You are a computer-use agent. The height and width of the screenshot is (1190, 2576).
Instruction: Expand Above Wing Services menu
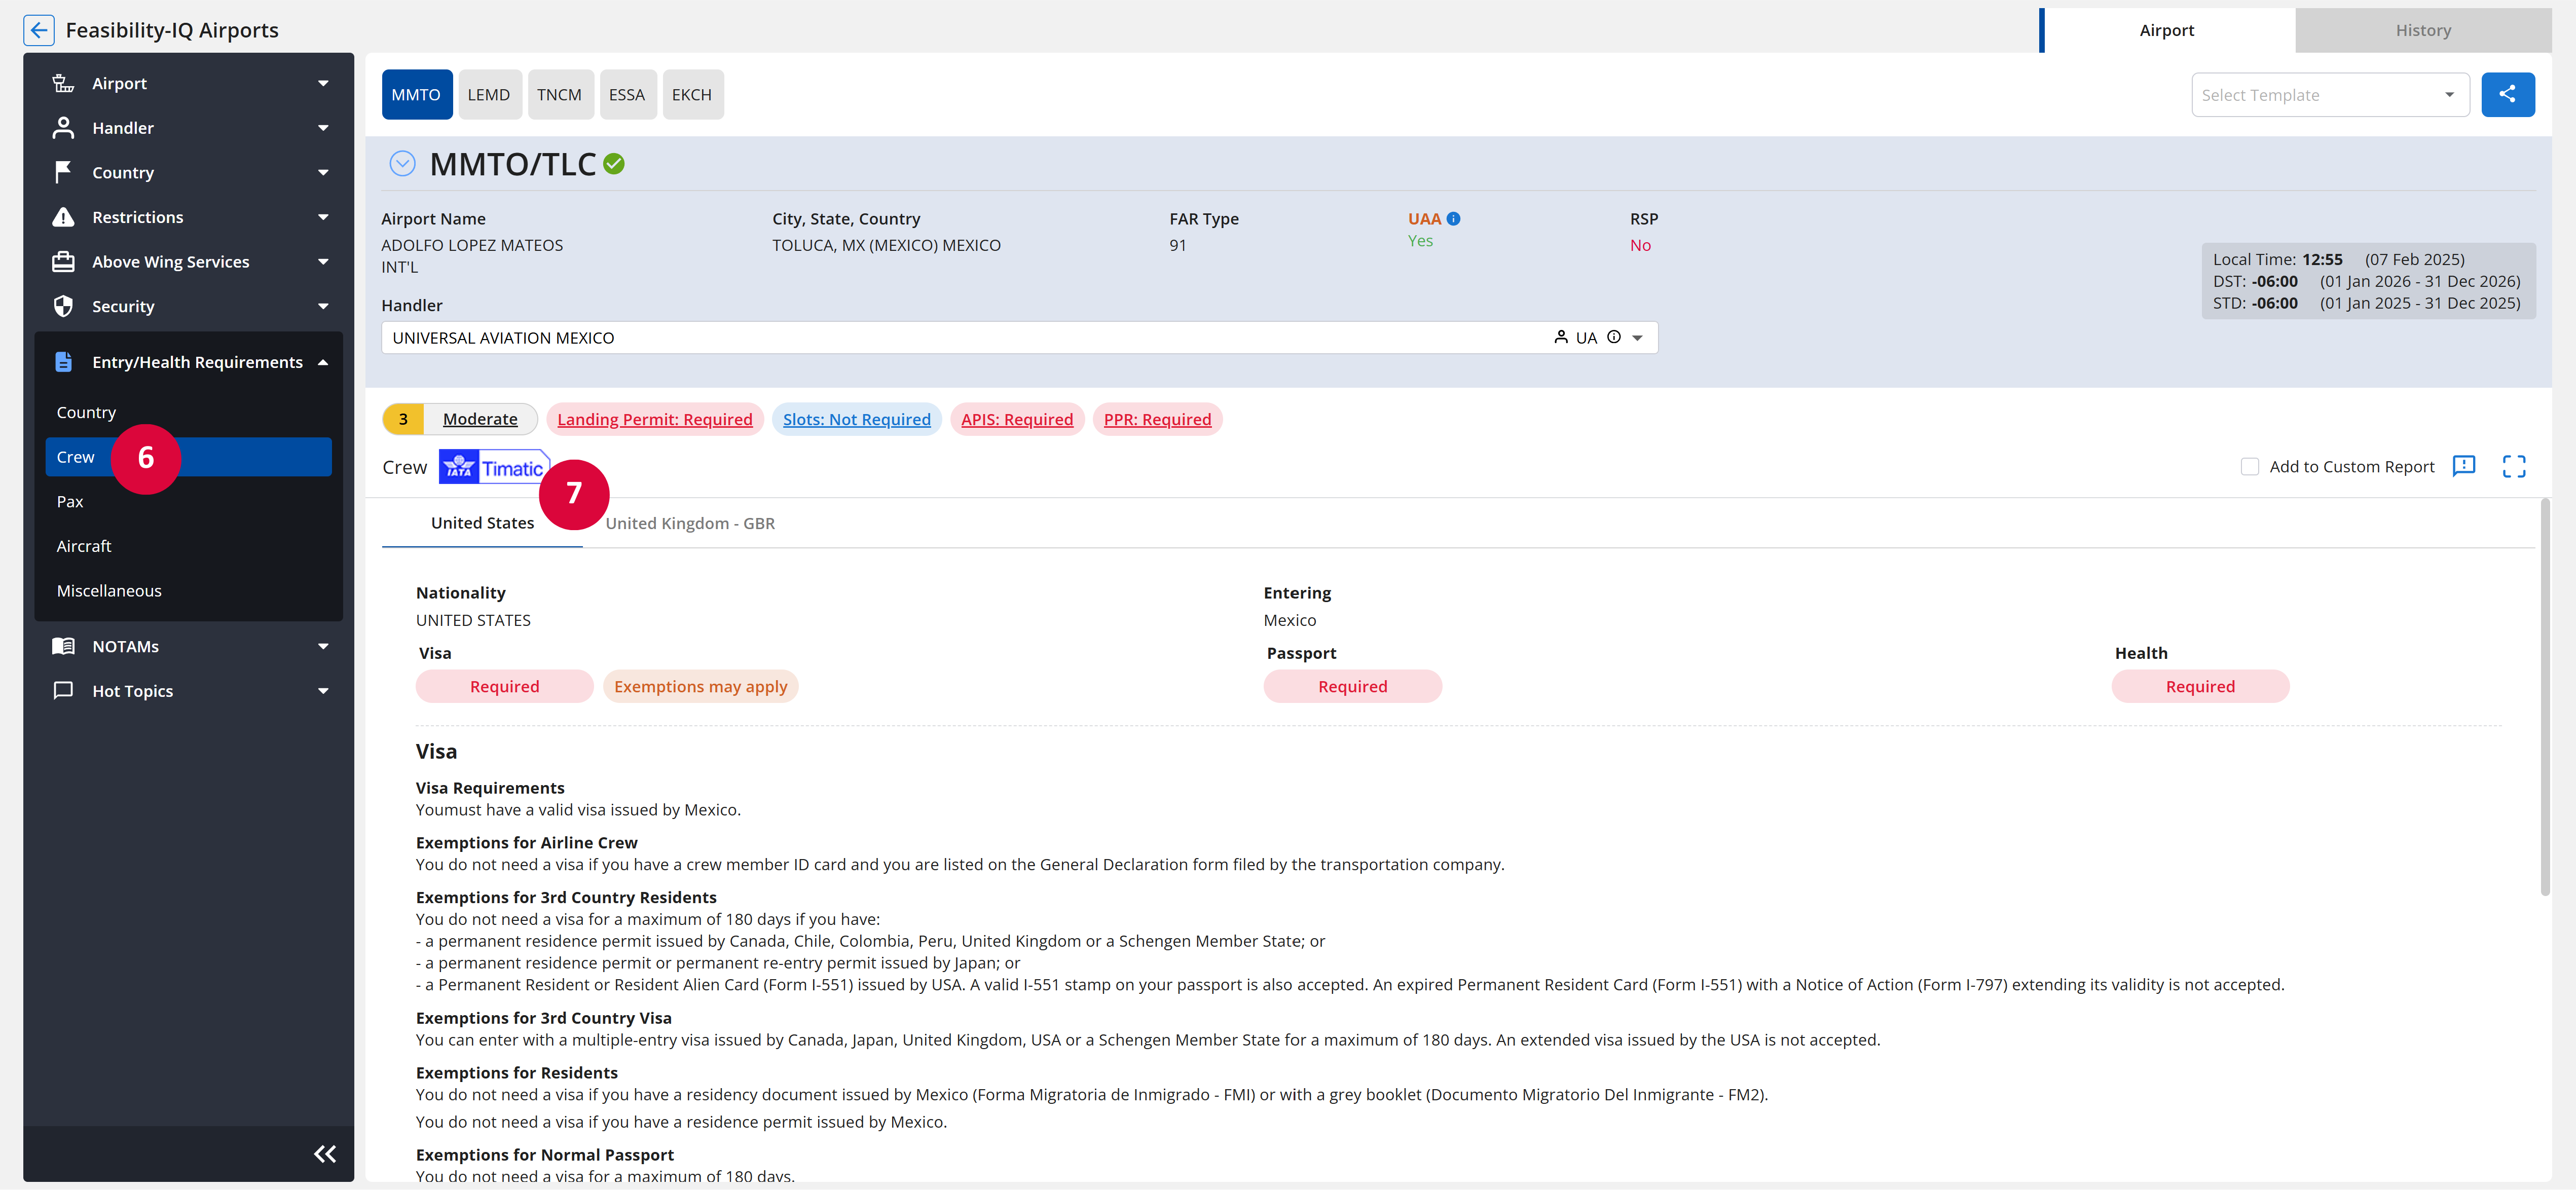(x=323, y=262)
